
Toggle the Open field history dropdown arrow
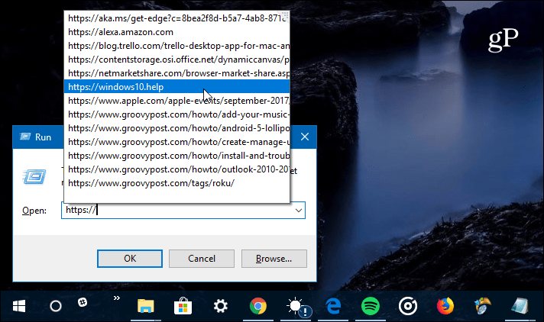point(299,211)
